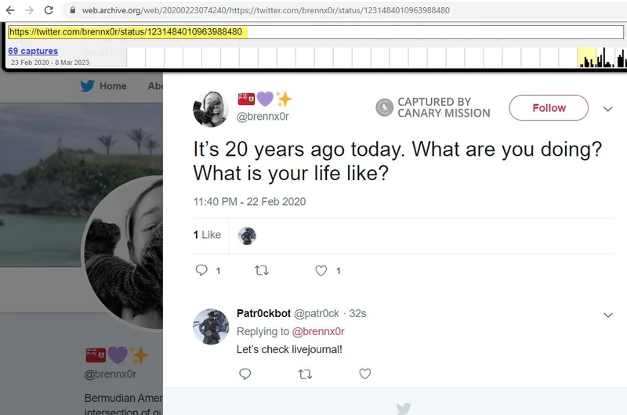
Task: Click the browser forward arrow
Action: [29, 11]
